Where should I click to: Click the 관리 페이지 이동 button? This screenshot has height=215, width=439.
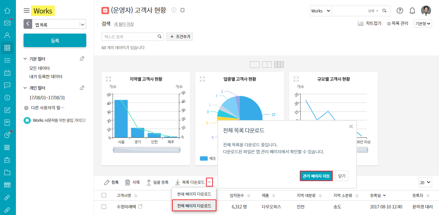point(316,176)
